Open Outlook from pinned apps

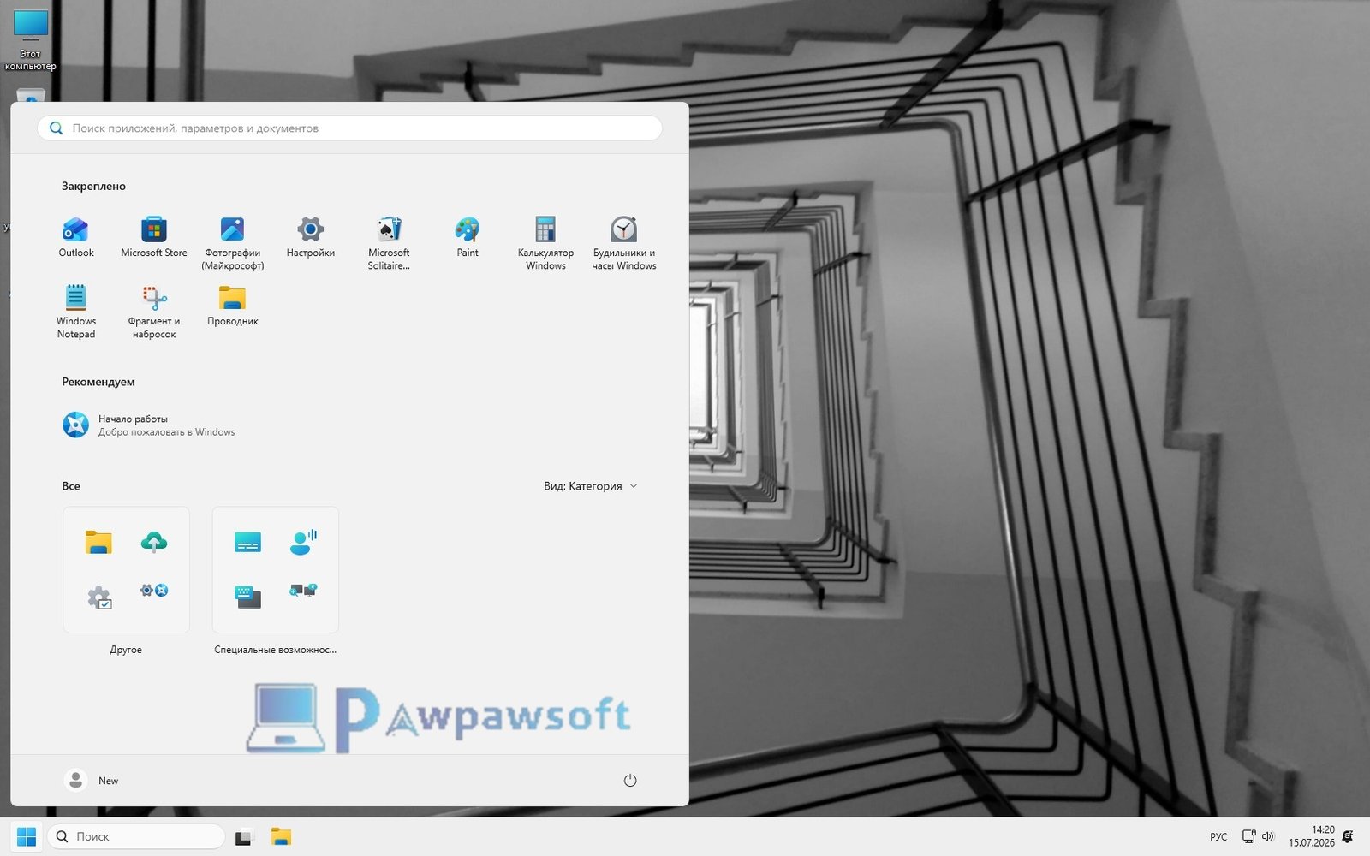[x=75, y=237]
